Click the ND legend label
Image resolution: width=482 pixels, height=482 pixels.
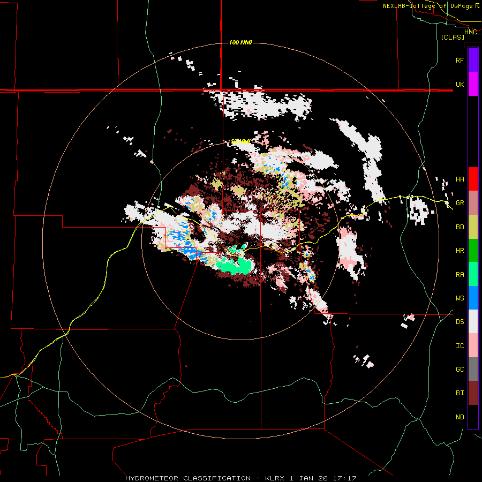(x=460, y=417)
